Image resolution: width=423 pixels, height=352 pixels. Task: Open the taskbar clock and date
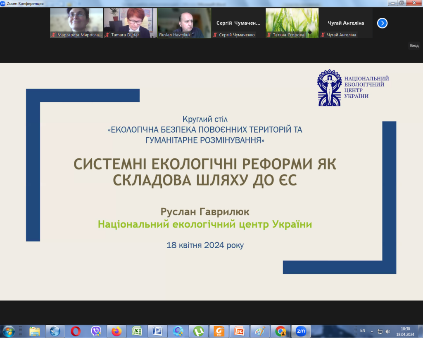click(x=405, y=331)
